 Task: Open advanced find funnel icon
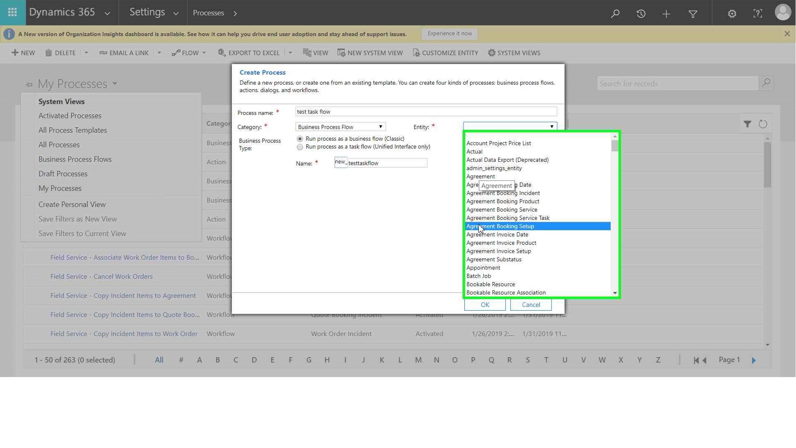(693, 14)
